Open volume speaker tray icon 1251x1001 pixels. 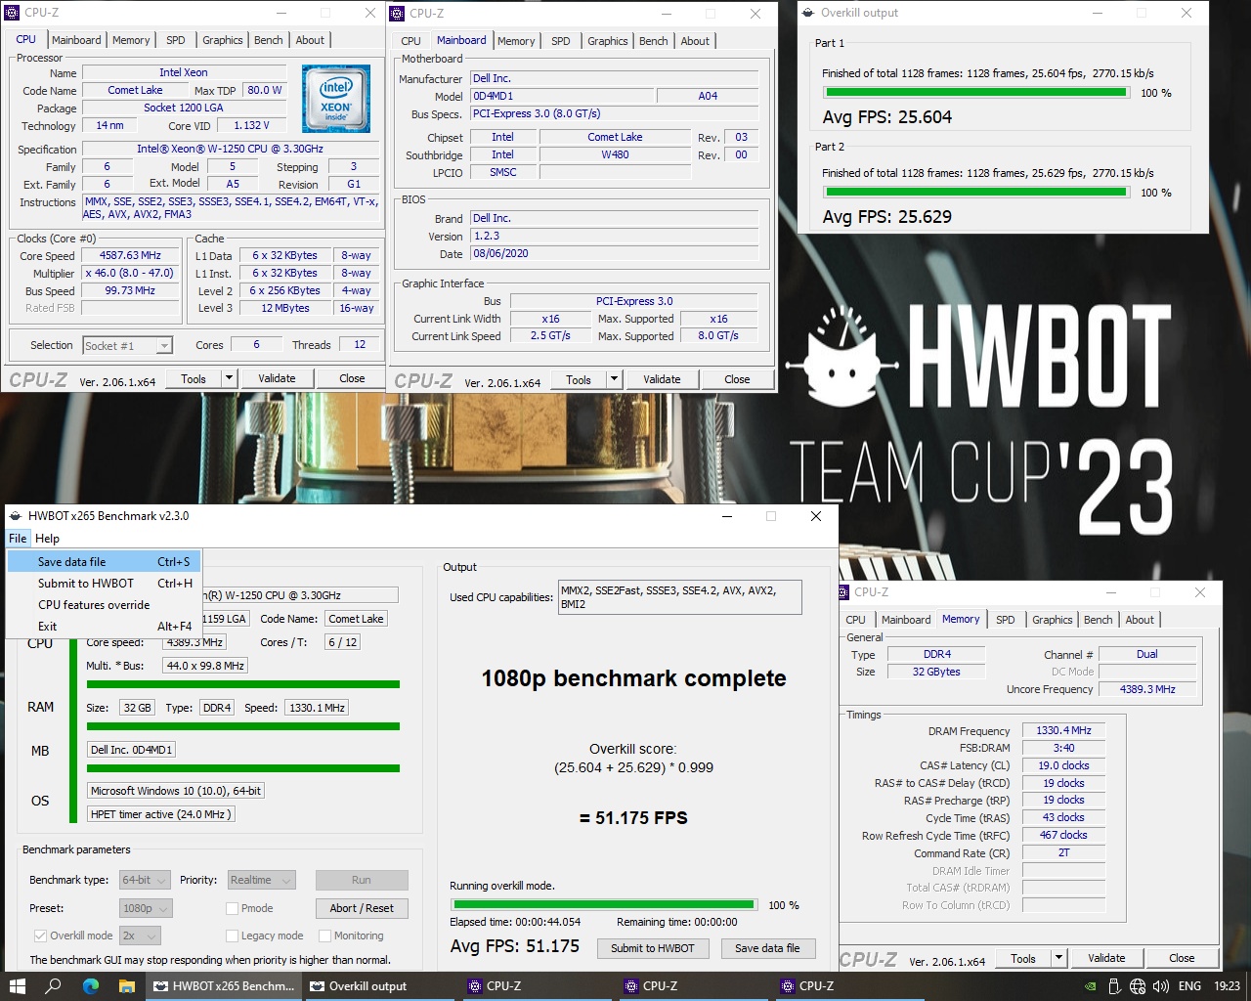(1160, 986)
